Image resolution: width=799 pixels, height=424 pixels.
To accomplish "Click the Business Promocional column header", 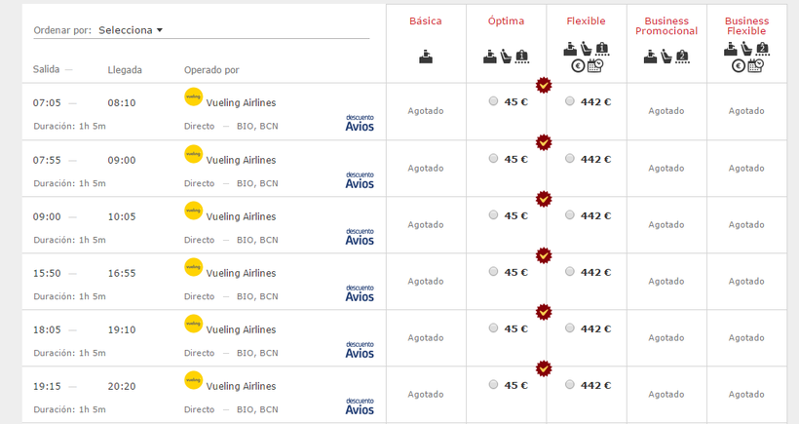I will point(666,25).
